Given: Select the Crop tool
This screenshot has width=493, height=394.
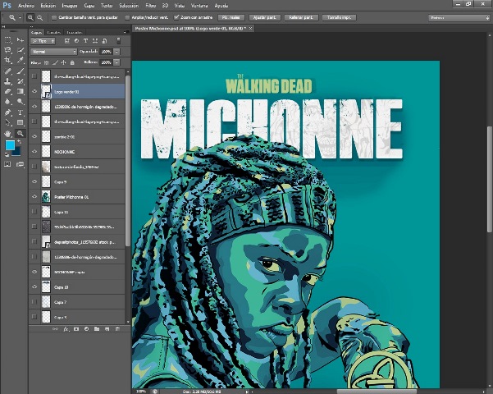Looking at the screenshot, I should 8,60.
